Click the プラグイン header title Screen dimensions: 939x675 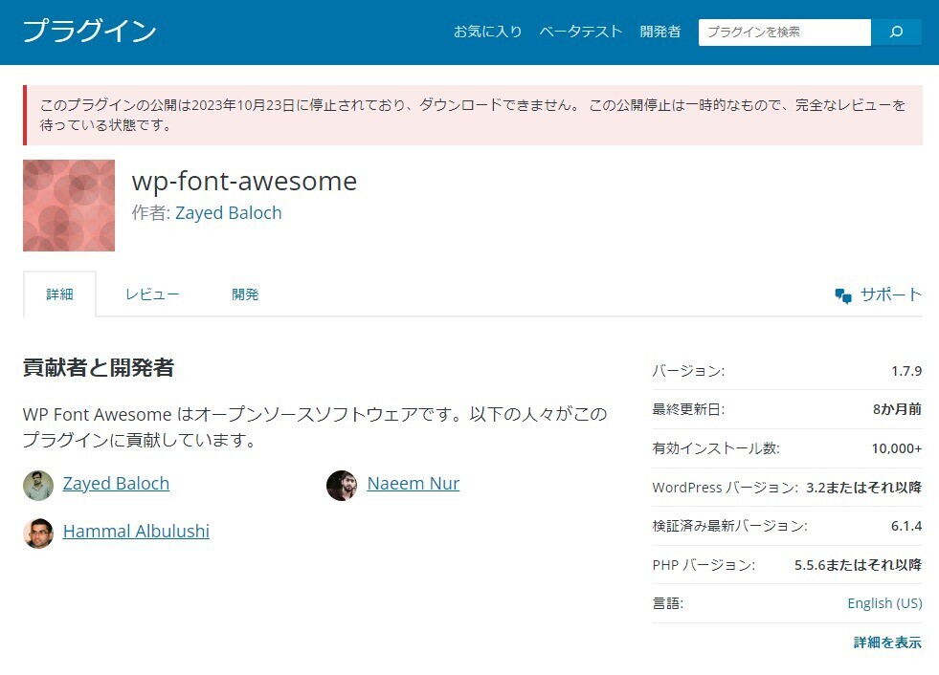(x=89, y=32)
